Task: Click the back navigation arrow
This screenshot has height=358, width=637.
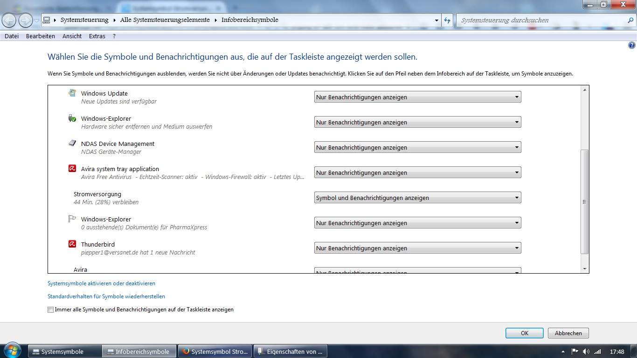Action: (x=8, y=20)
